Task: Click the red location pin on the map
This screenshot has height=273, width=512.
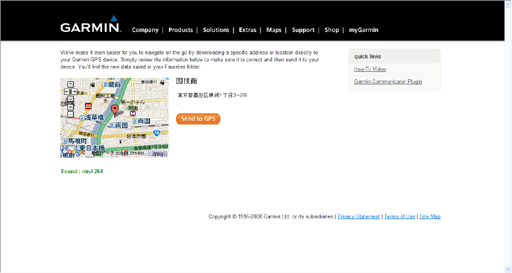Action: tap(115, 110)
